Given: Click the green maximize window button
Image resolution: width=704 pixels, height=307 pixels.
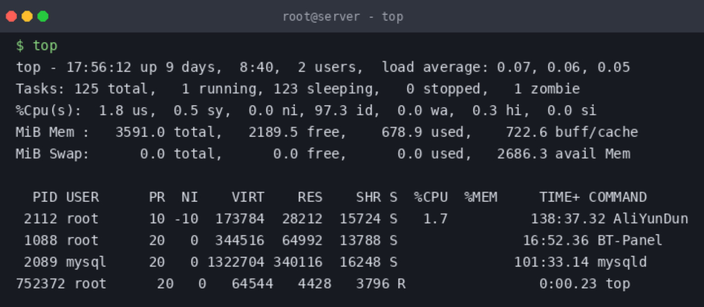Looking at the screenshot, I should tap(43, 16).
